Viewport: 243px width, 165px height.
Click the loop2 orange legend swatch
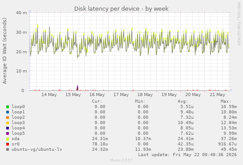click(x=8, y=117)
